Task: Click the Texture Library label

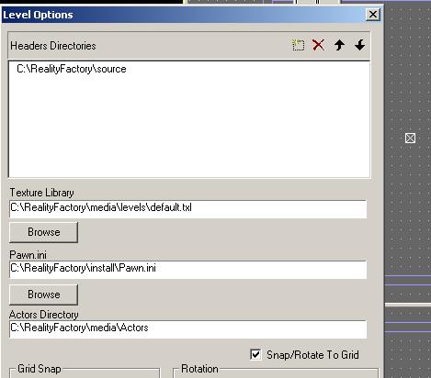Action: [x=41, y=193]
